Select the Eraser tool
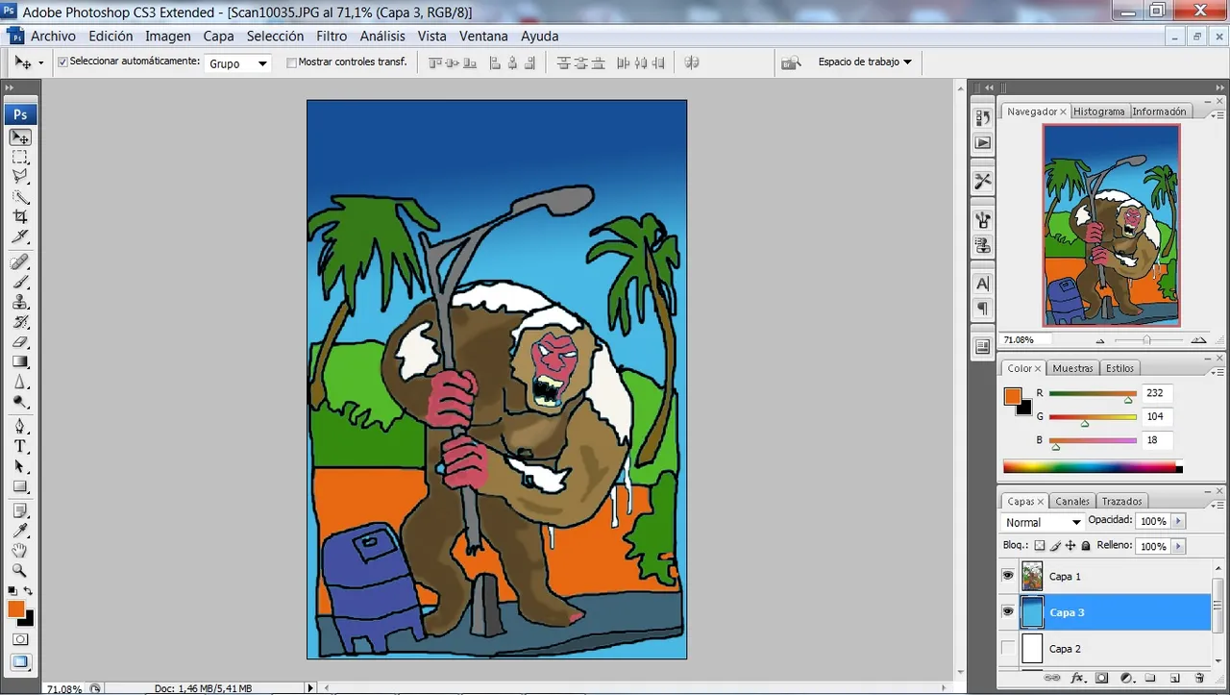Screen dimensions: 1230x695 pos(20,341)
